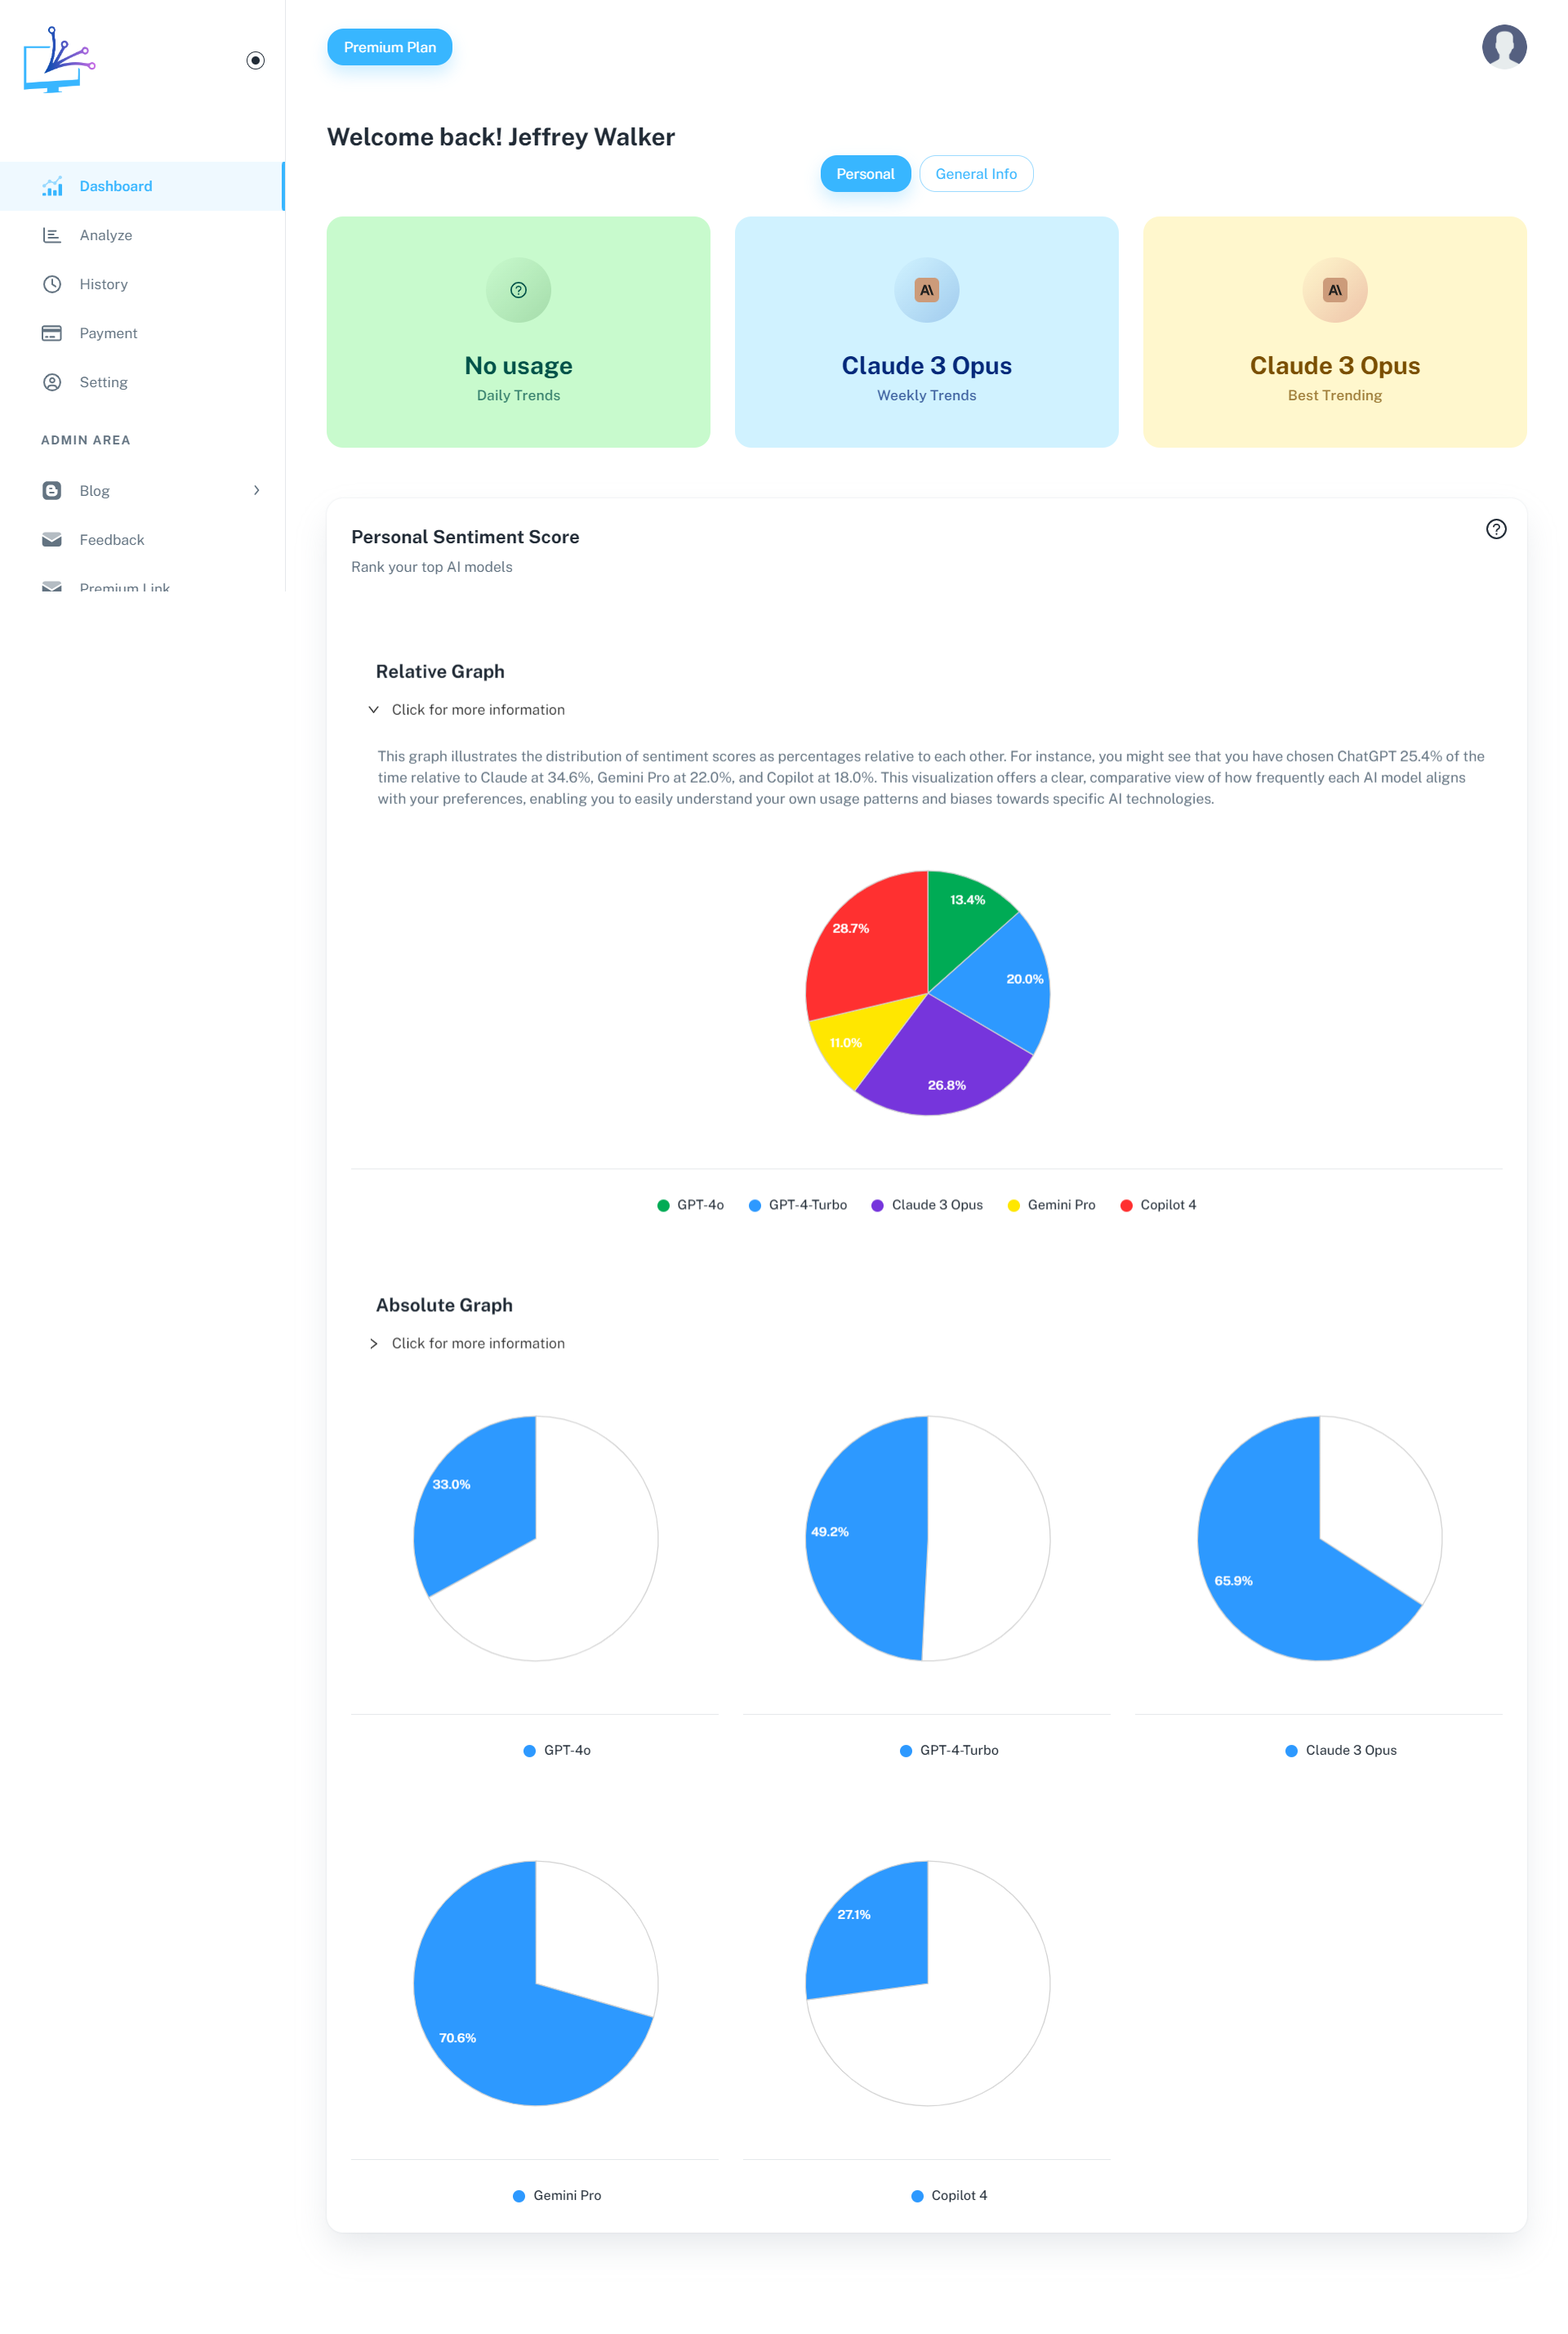Click the Setting user-circle icon

pos(52,382)
